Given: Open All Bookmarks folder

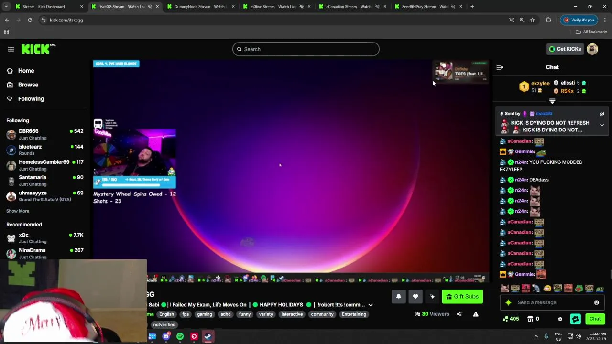Looking at the screenshot, I should tap(591, 32).
